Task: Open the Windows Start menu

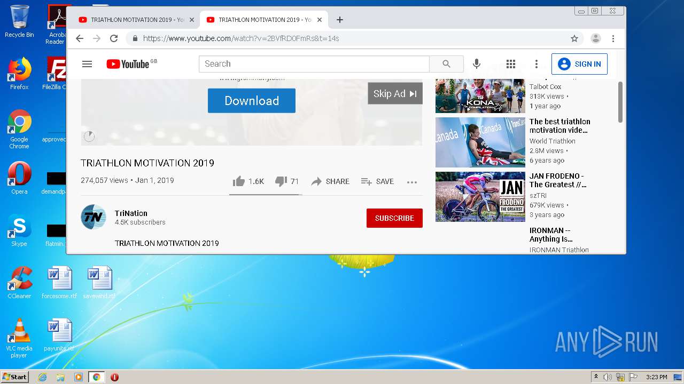Action: pos(14,377)
